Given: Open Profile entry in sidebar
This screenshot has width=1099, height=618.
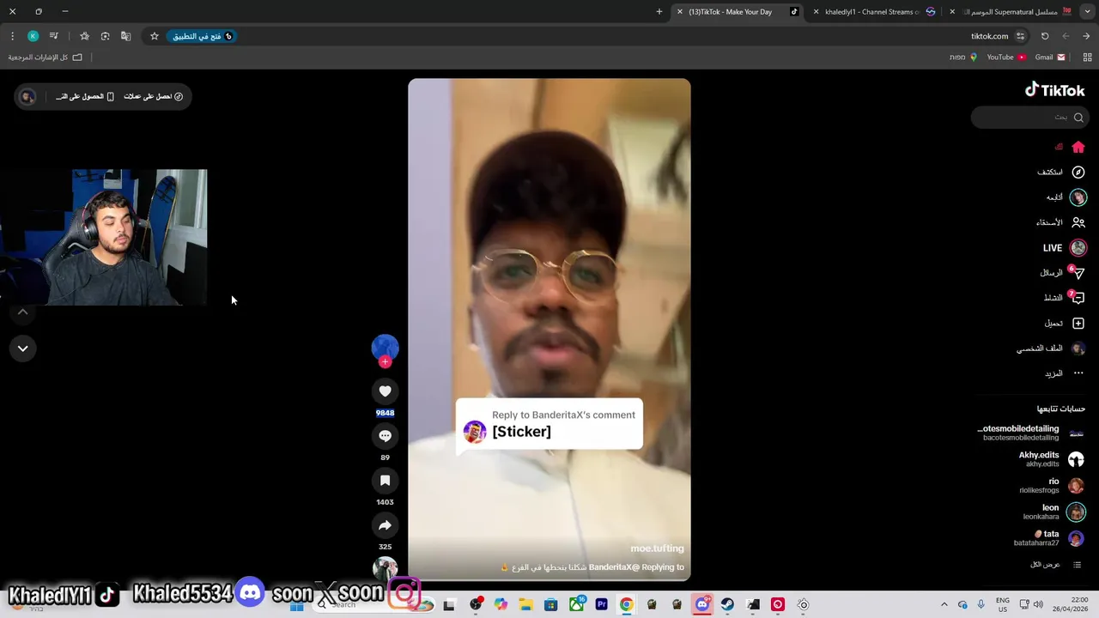Looking at the screenshot, I should pos(1051,348).
